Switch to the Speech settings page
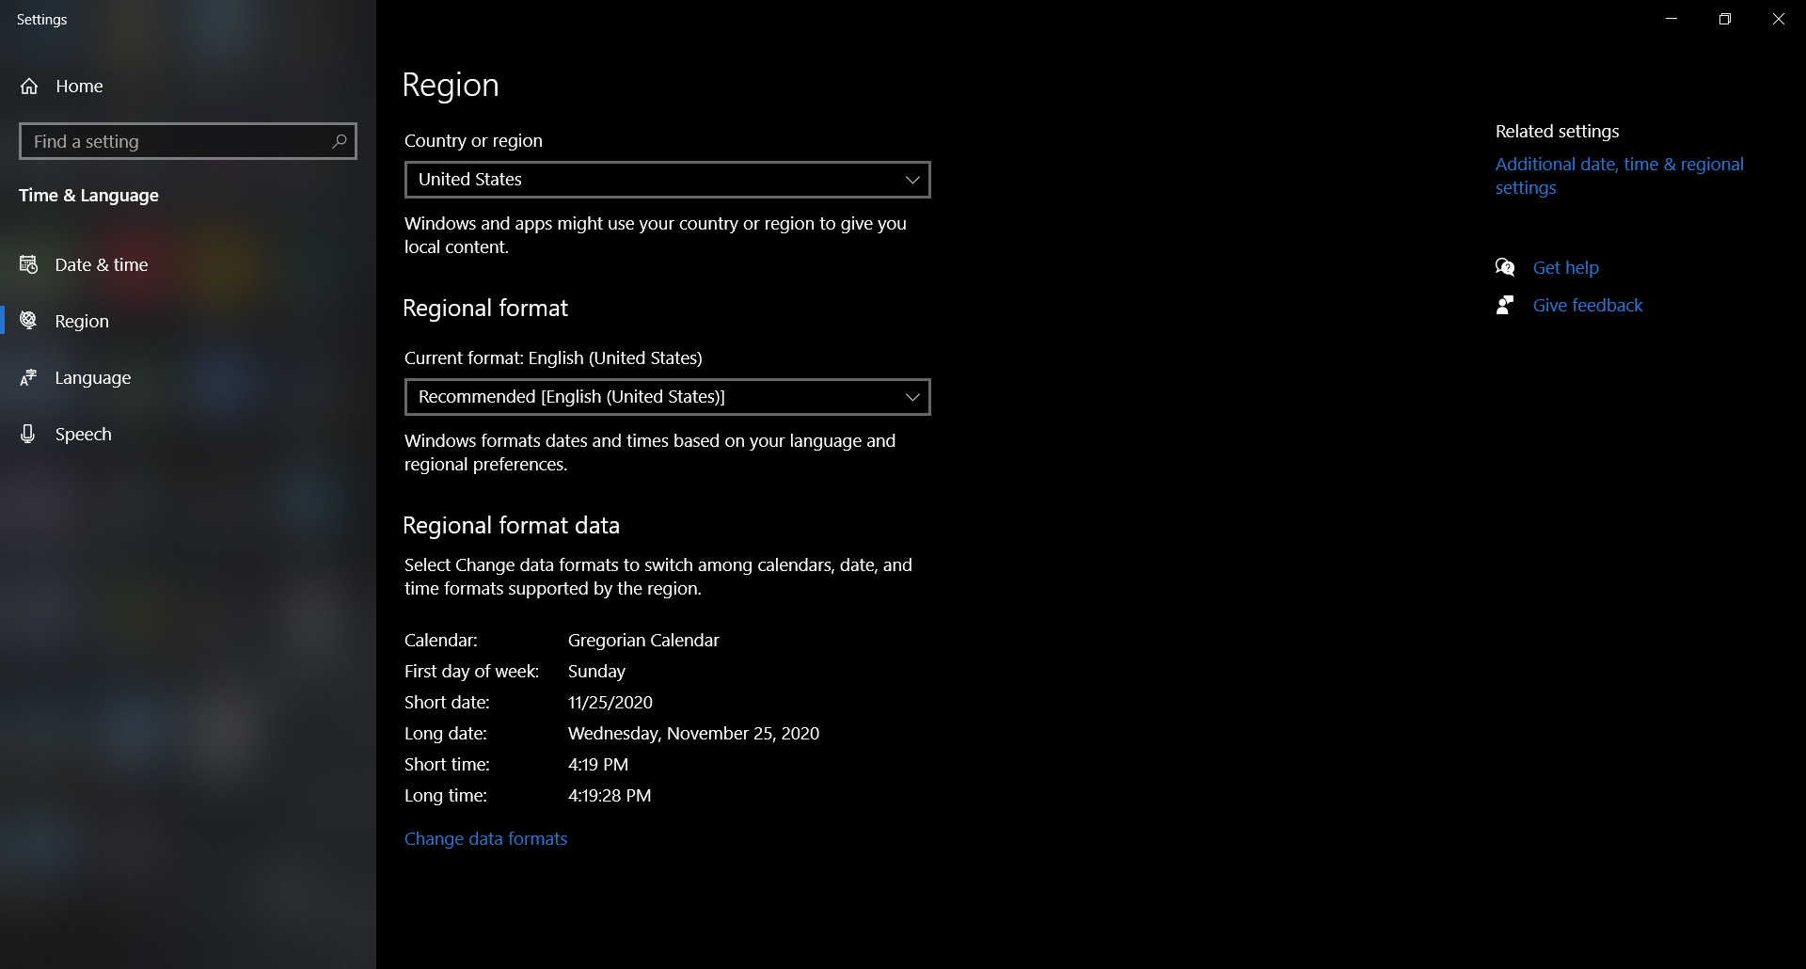The width and height of the screenshot is (1806, 969). point(83,434)
